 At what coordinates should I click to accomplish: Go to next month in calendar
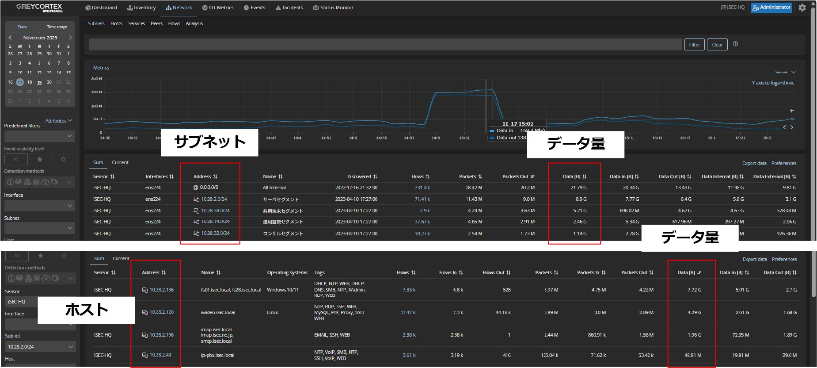point(70,38)
